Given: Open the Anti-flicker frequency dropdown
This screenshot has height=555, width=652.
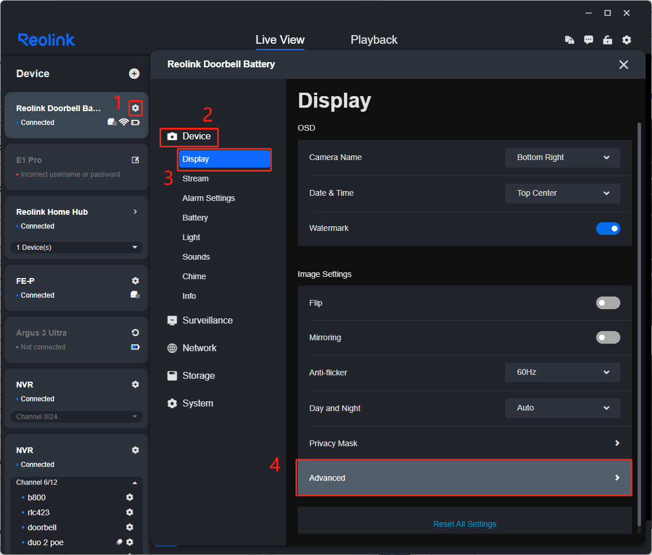Looking at the screenshot, I should pyautogui.click(x=562, y=372).
